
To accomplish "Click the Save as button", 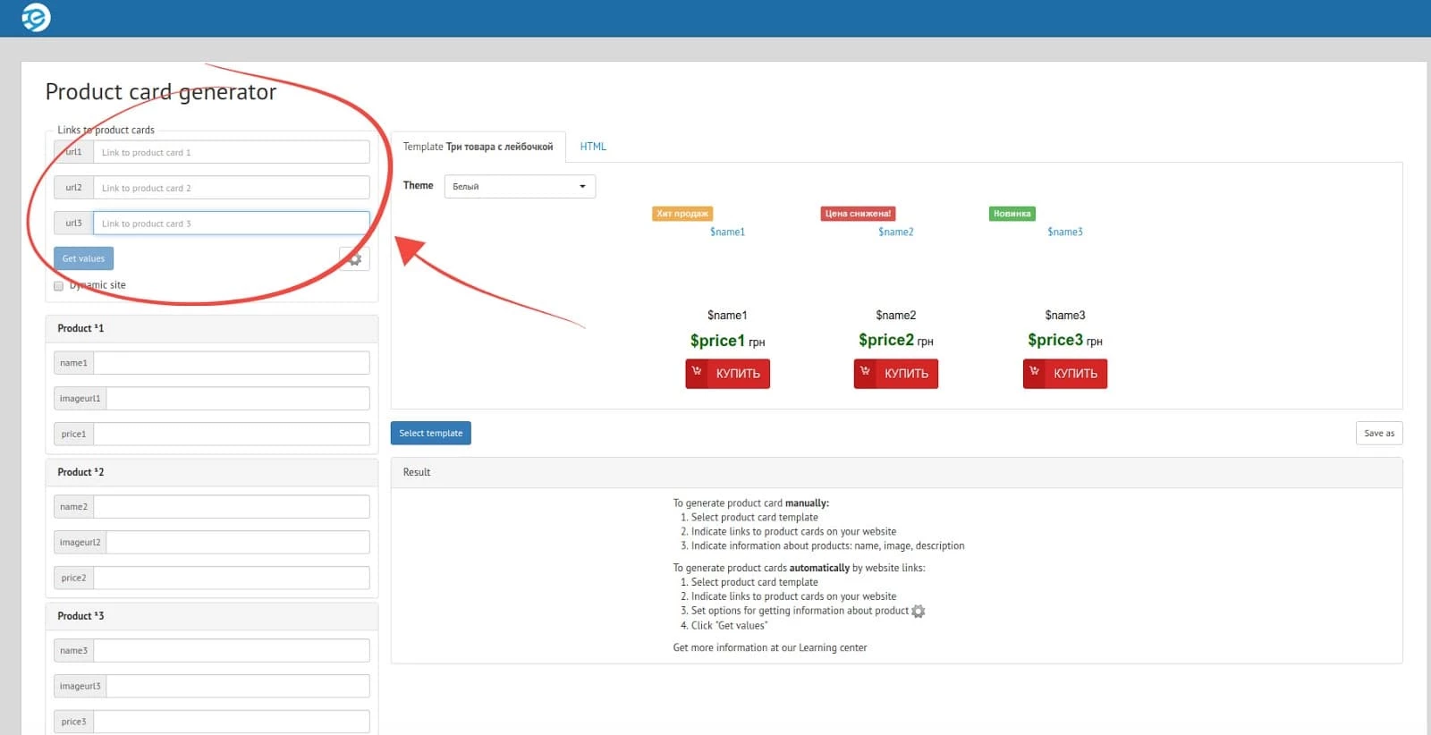I will (1379, 433).
